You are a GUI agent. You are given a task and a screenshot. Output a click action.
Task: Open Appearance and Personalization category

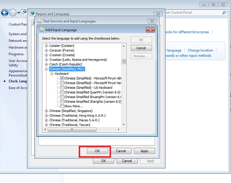pyautogui.click(x=18, y=73)
